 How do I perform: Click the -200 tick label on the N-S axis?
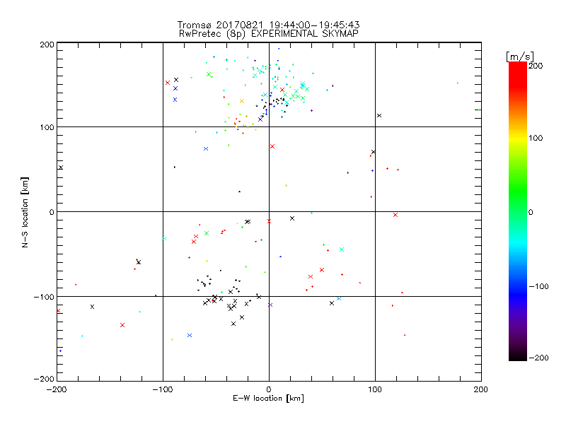[x=44, y=379]
